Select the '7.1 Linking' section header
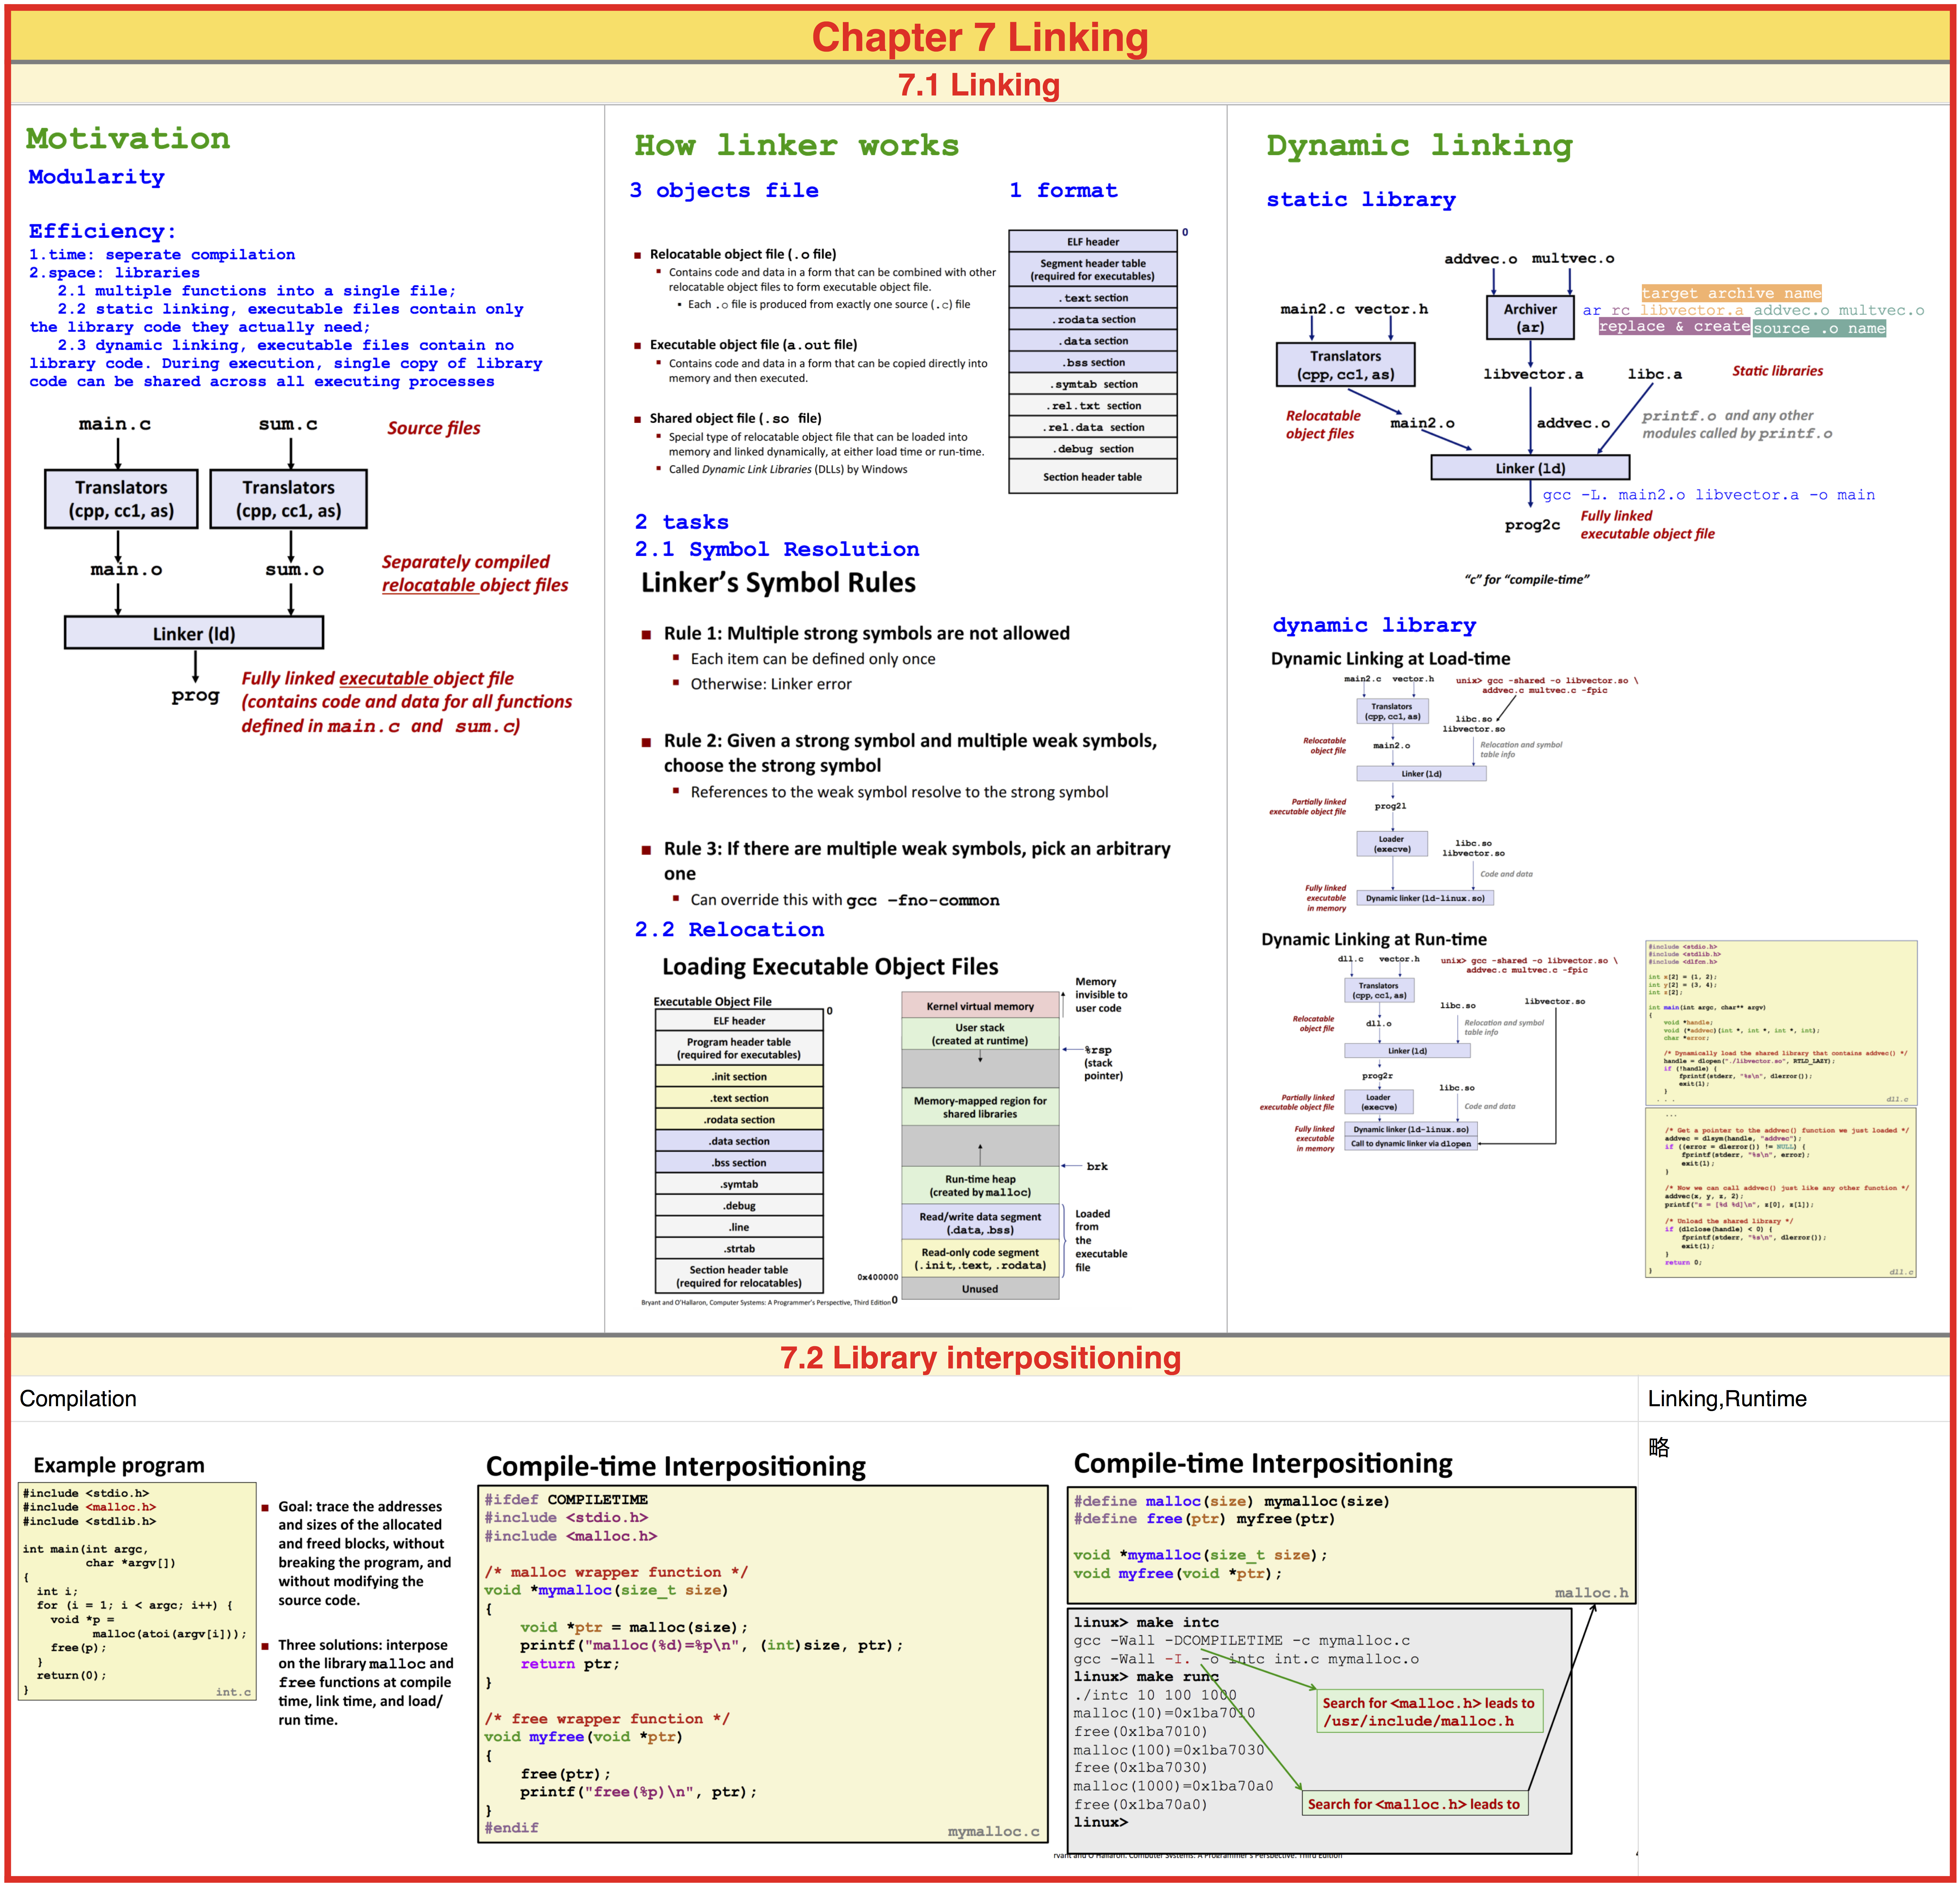The height and width of the screenshot is (1885, 1960). (x=979, y=85)
